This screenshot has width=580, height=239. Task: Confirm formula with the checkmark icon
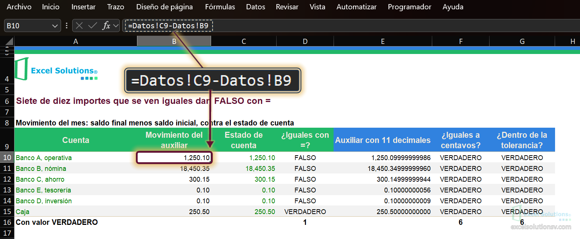(x=92, y=26)
